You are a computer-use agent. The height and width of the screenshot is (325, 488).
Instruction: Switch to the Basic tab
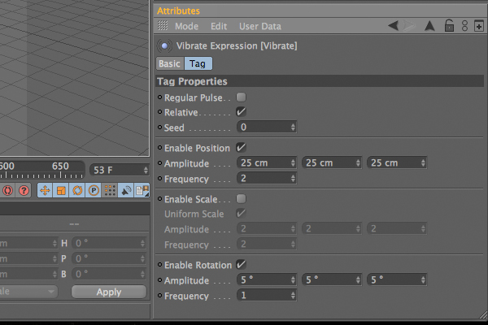[x=170, y=63]
